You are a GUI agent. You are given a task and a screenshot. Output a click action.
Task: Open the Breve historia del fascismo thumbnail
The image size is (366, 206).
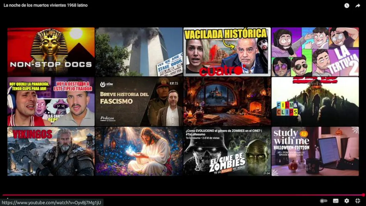(139, 102)
